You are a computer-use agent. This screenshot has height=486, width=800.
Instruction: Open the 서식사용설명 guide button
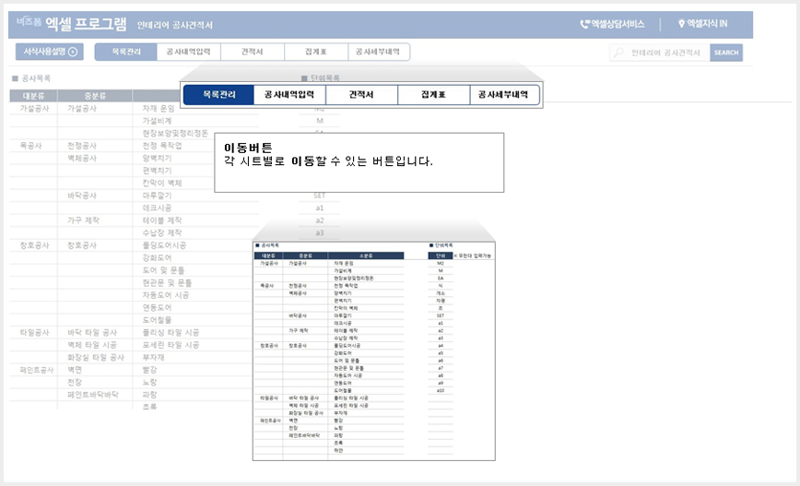[50, 52]
